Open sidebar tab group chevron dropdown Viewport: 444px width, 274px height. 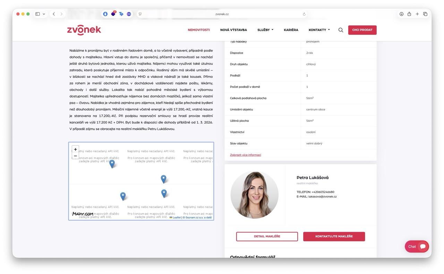[x=44, y=14]
